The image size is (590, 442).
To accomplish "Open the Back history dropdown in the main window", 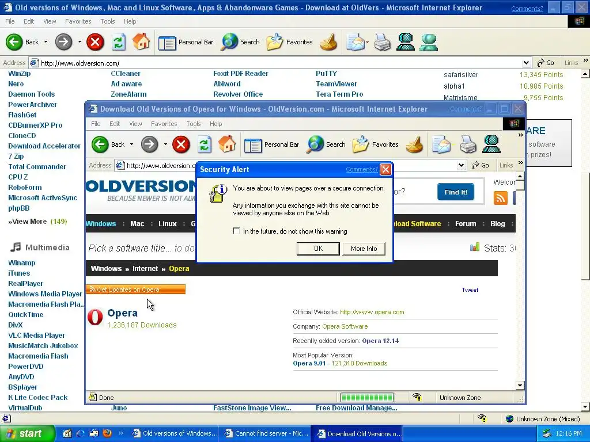I will 46,41.
